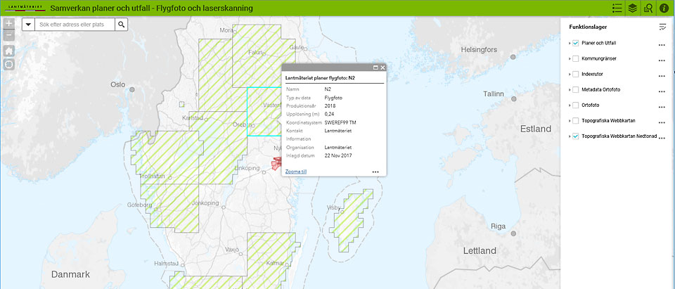The width and height of the screenshot is (675, 289).
Task: Go to default map extent home
Action: [9, 51]
